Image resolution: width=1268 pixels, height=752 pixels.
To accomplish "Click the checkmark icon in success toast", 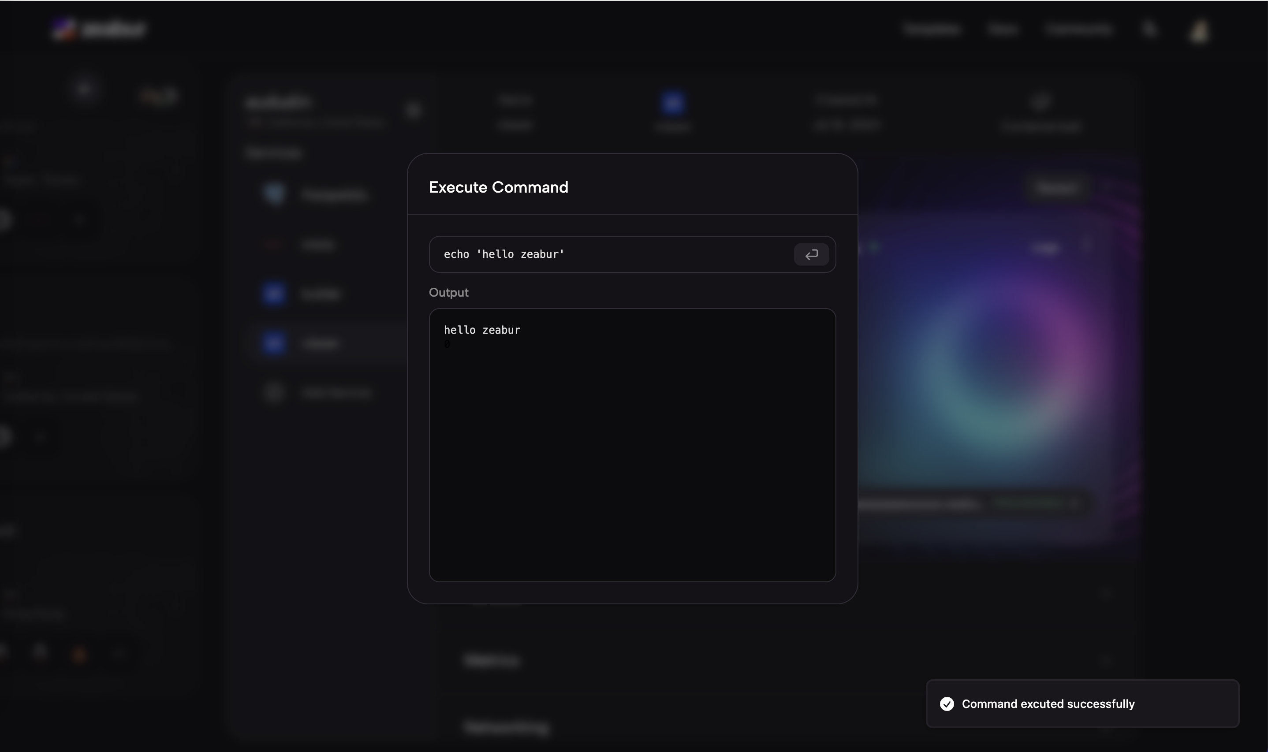I will [947, 704].
